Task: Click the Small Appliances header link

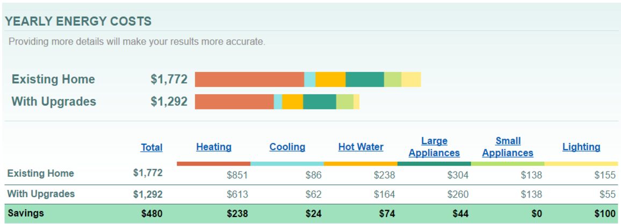Action: tap(508, 147)
